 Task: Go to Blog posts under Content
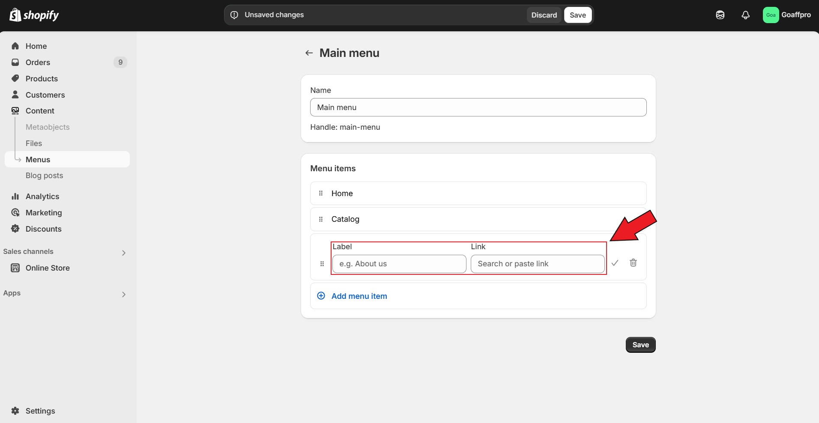44,176
